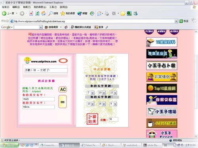Open the yellow notes toolbar icon
The width and height of the screenshot is (198, 148).
pyautogui.click(x=123, y=13)
